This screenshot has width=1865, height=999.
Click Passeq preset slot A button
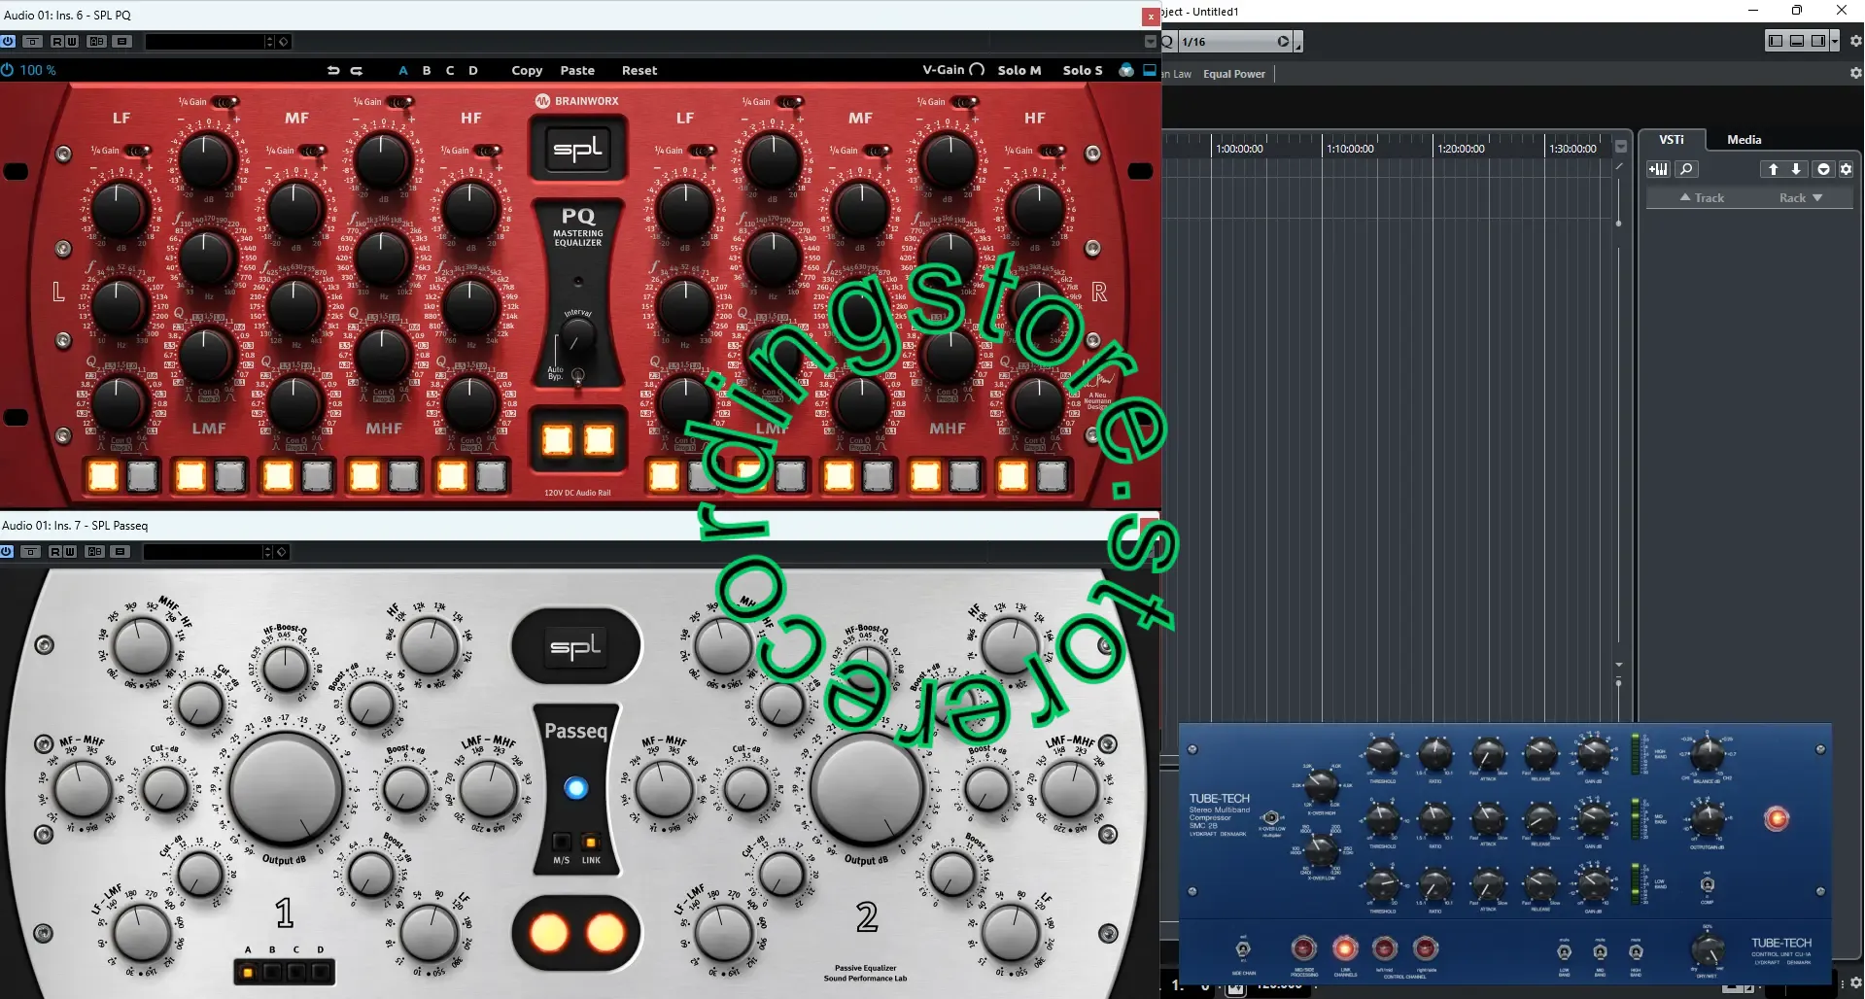[x=248, y=971]
